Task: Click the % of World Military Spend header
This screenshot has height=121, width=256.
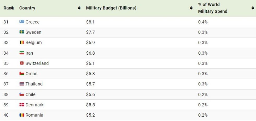Action: 213,8
